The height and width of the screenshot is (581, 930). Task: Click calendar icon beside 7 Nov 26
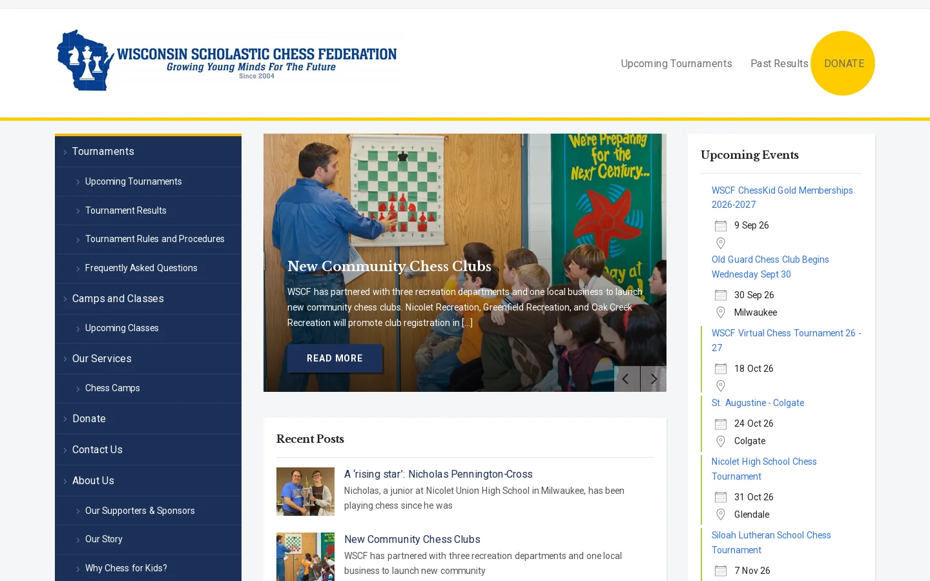(721, 571)
